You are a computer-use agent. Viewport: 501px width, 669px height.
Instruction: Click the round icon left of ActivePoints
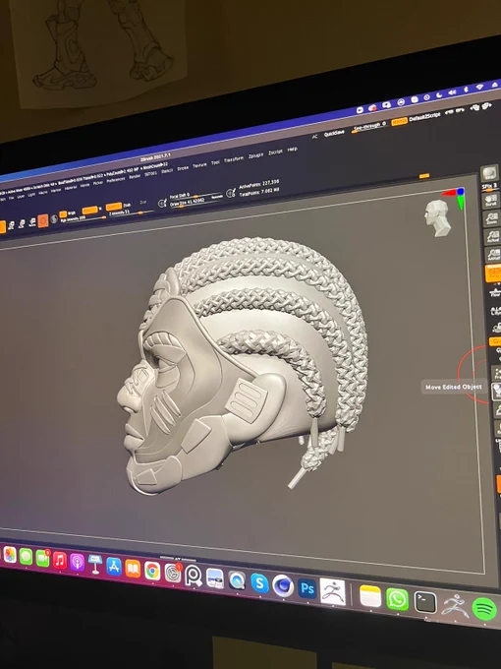[231, 193]
